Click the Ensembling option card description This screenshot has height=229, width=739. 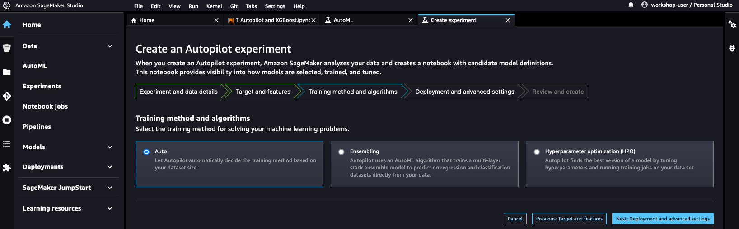430,168
